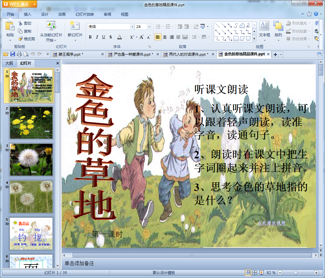This screenshot has height=278, width=325.
Task: Expand the font color dropdown arrow
Action: coord(124,37)
